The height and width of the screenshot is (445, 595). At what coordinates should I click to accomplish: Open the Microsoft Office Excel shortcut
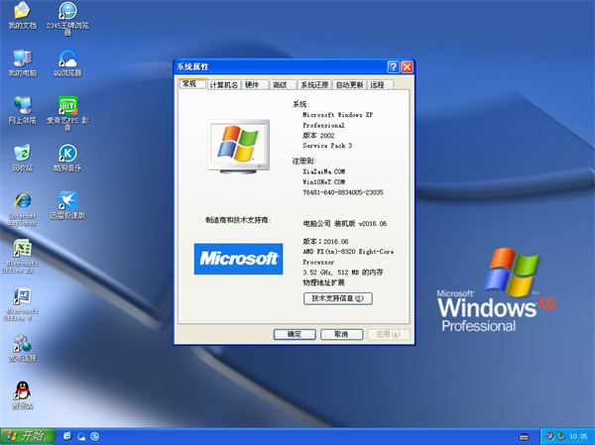[22, 248]
